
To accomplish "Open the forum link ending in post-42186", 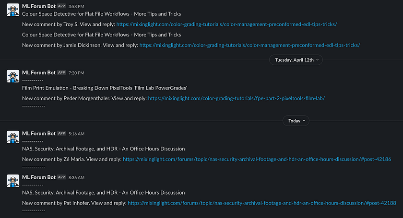I will [x=257, y=159].
